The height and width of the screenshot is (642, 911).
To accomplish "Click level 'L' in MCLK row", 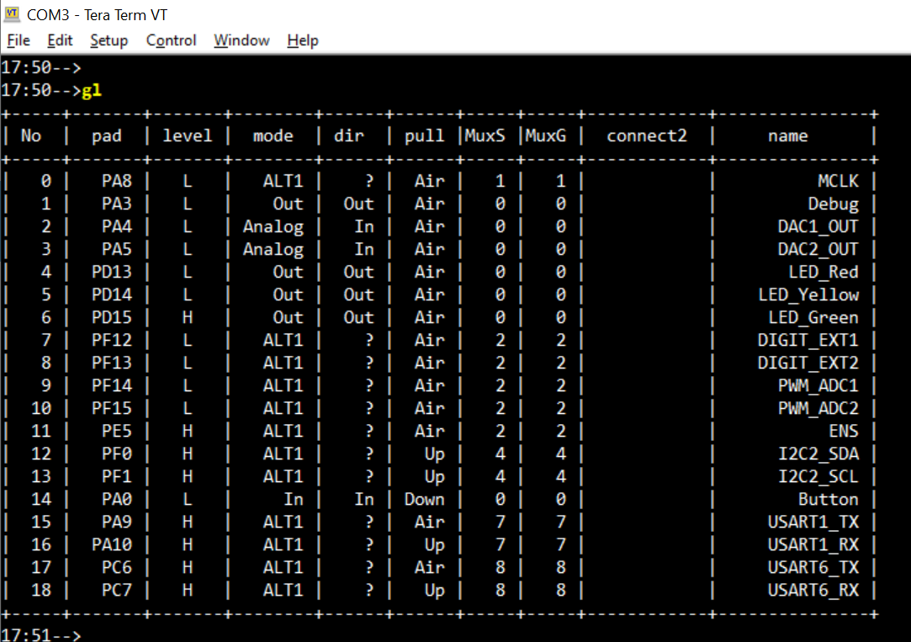I will pos(187,181).
